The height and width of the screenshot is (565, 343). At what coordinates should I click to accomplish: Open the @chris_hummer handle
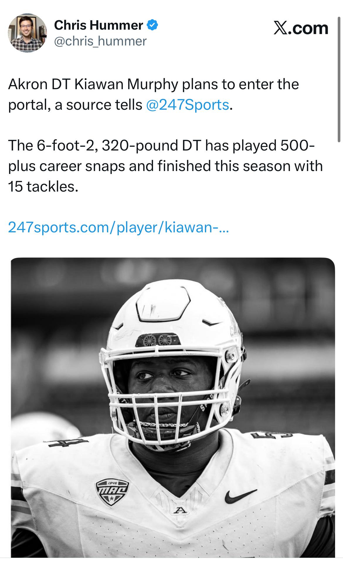pyautogui.click(x=100, y=41)
